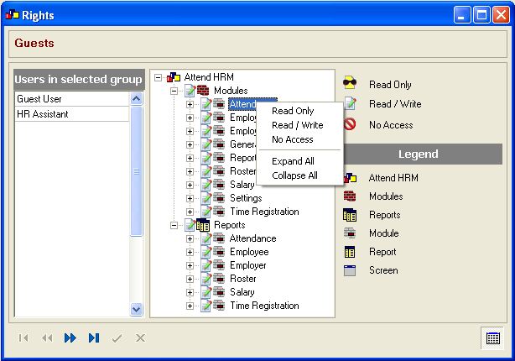Collapse the Modules tree node
Viewport: 515px width, 361px height.
174,91
